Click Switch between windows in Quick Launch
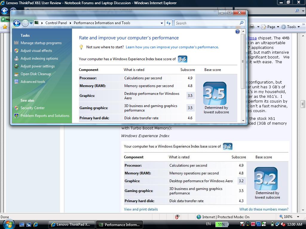 (x=29, y=225)
